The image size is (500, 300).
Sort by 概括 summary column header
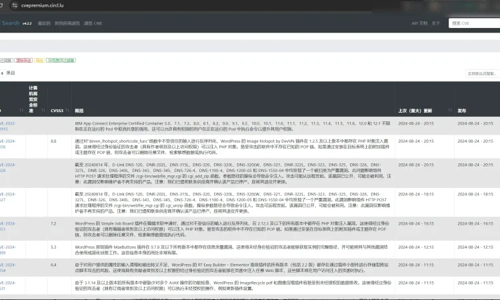pos(79,110)
